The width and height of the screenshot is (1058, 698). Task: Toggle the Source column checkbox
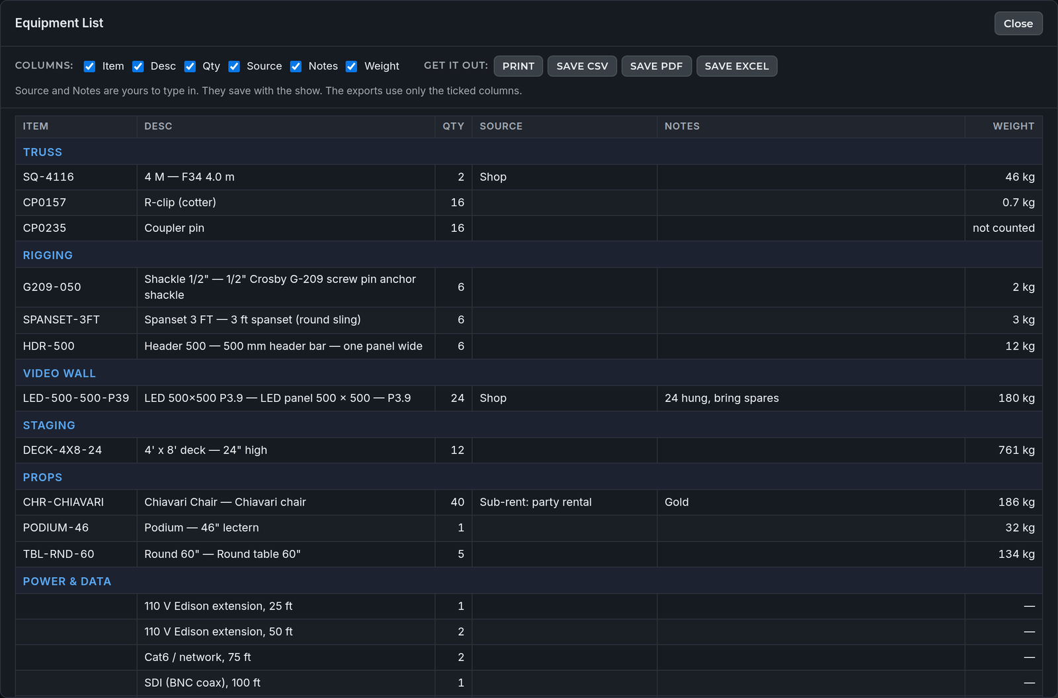(234, 66)
